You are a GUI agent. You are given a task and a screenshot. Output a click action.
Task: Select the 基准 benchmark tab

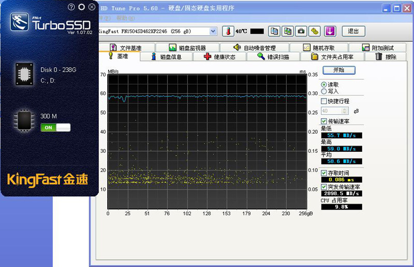pos(119,56)
